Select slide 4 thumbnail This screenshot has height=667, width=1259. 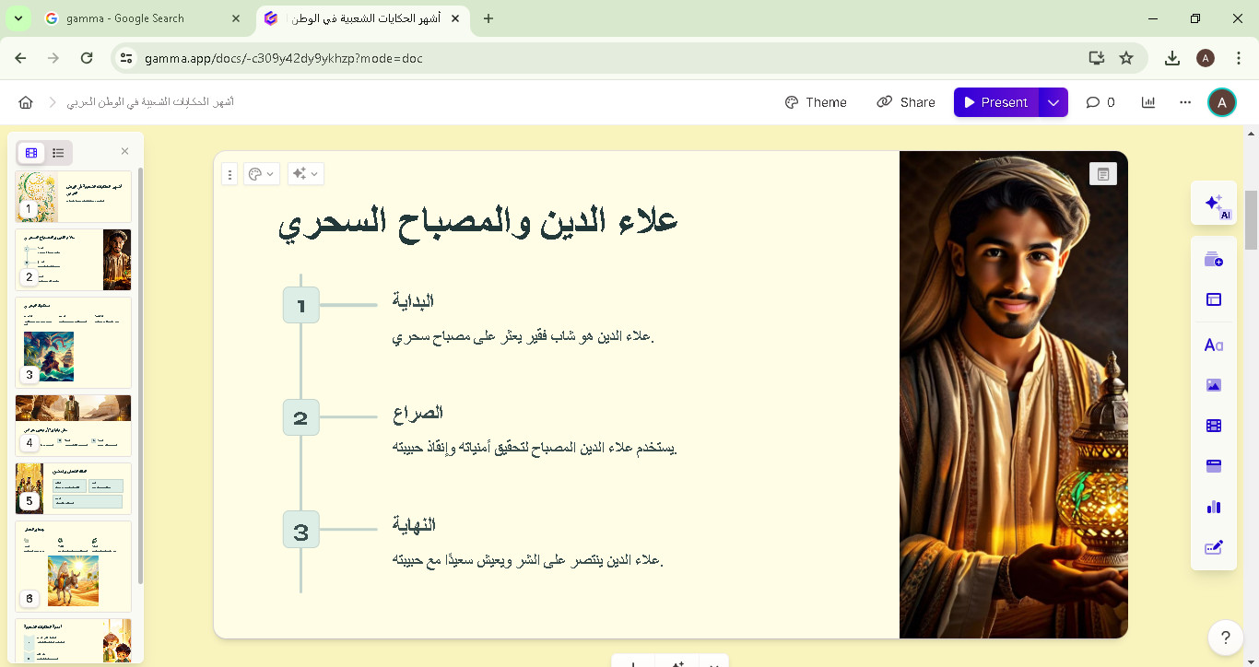tap(73, 425)
